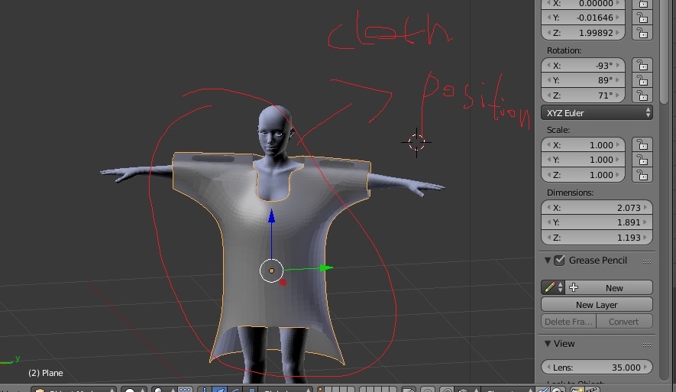Click the green Y-axis manipulator arrow
Image resolution: width=676 pixels, height=392 pixels.
click(325, 267)
